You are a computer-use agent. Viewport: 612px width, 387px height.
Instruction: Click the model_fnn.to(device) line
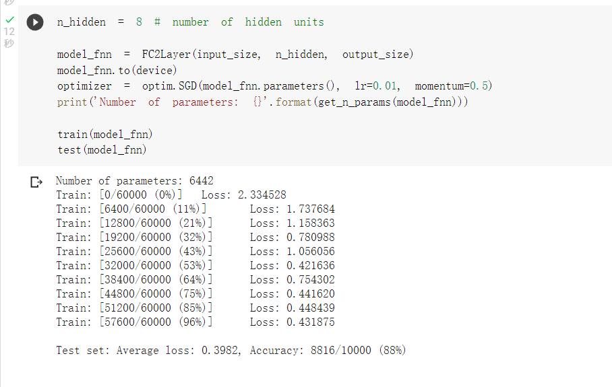pyautogui.click(x=117, y=70)
